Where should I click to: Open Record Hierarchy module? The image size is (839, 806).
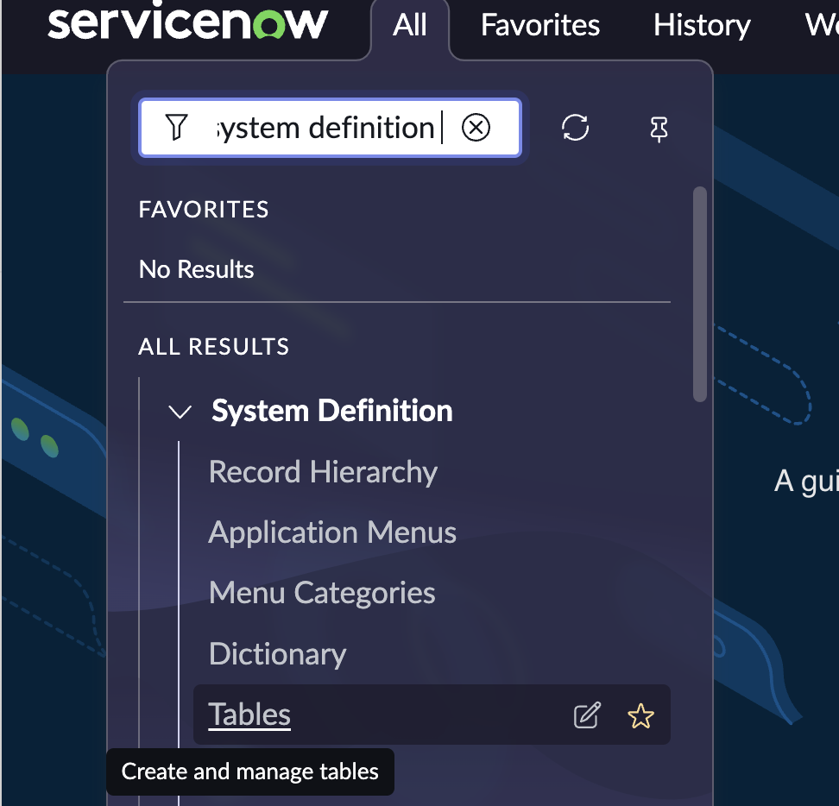[x=323, y=472]
